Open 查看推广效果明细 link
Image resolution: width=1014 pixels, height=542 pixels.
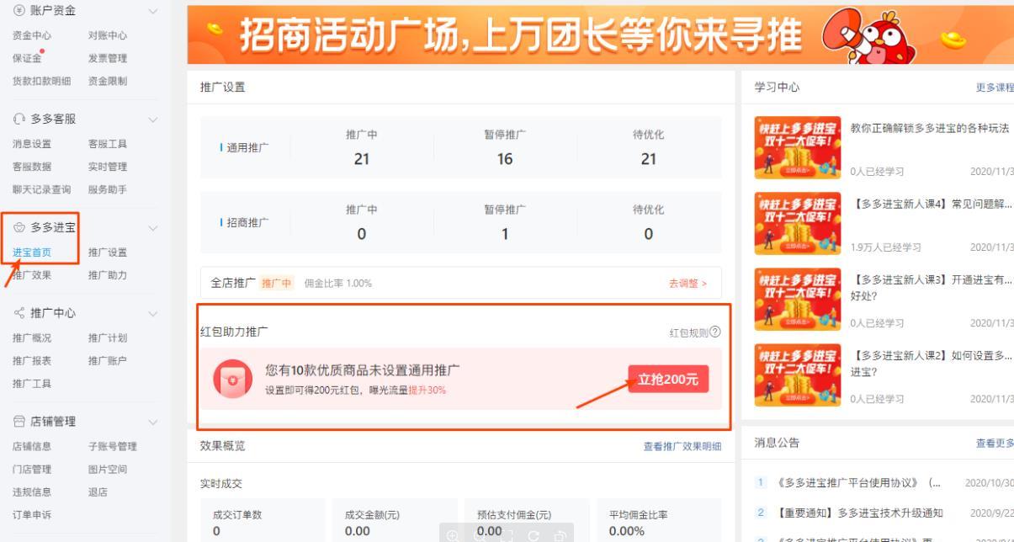point(682,446)
